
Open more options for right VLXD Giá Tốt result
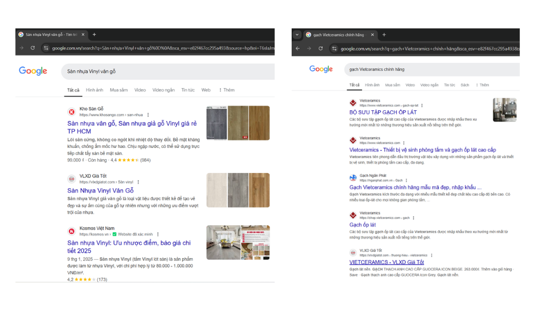point(431,255)
